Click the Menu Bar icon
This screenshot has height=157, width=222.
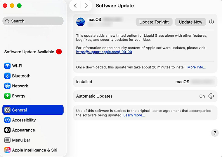pos(7,140)
